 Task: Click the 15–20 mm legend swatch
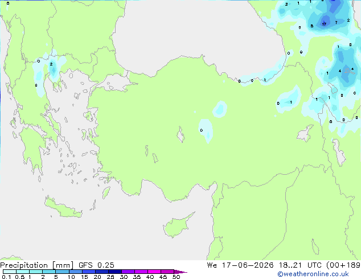pos(88,272)
